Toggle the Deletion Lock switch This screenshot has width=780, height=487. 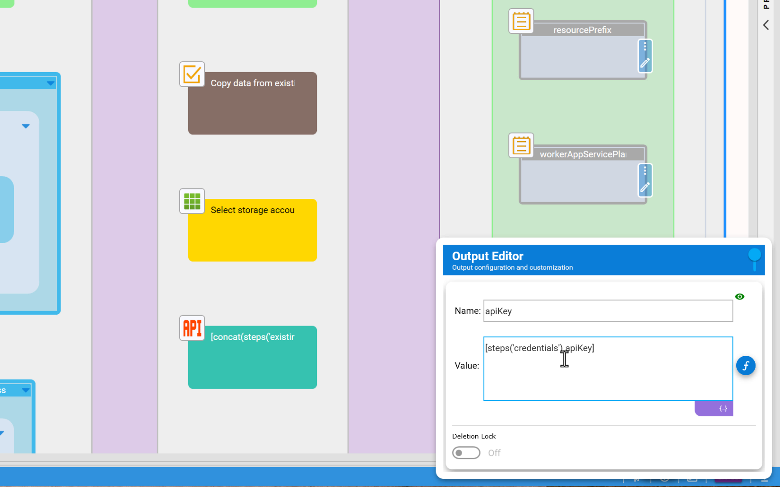coord(466,453)
